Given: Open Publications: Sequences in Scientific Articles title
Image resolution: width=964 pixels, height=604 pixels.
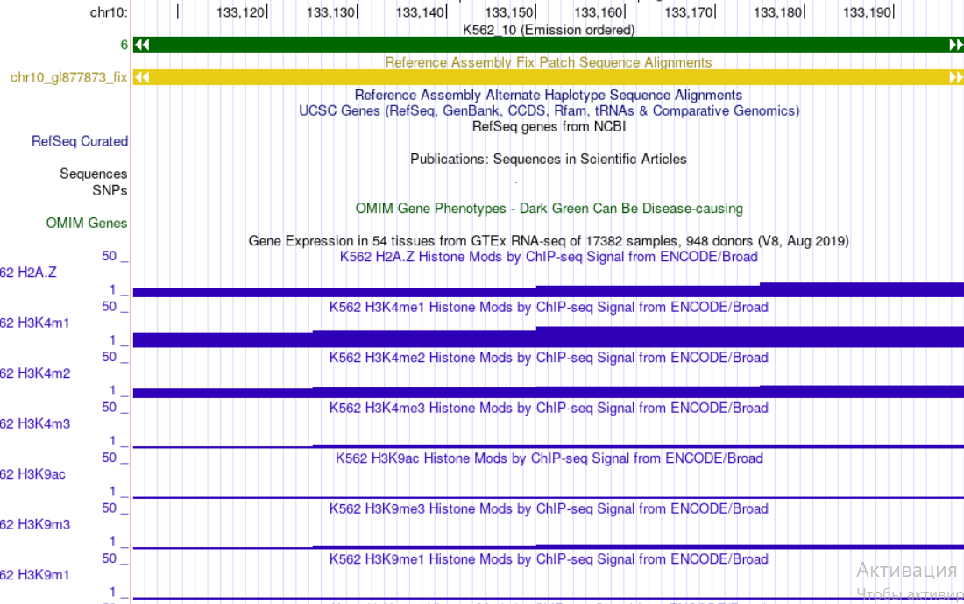Looking at the screenshot, I should click(x=549, y=159).
